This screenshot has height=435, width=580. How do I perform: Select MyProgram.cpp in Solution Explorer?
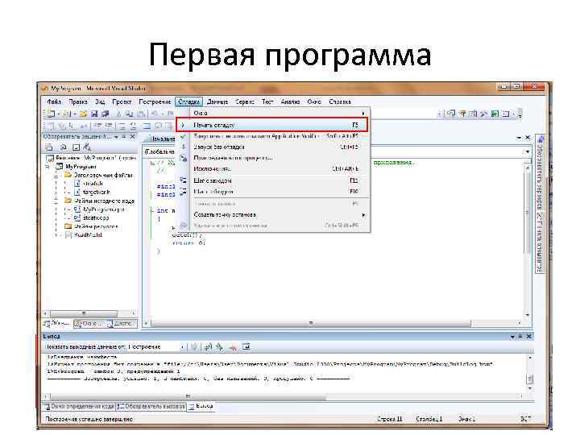pos(104,209)
